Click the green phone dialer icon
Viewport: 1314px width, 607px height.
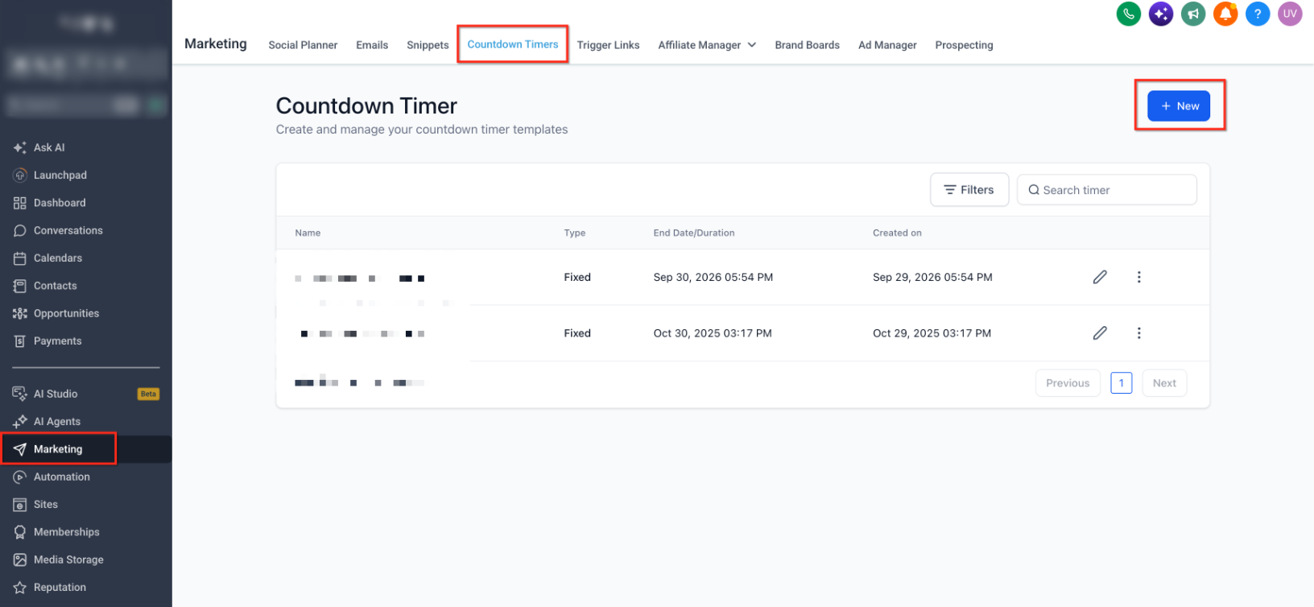1128,14
